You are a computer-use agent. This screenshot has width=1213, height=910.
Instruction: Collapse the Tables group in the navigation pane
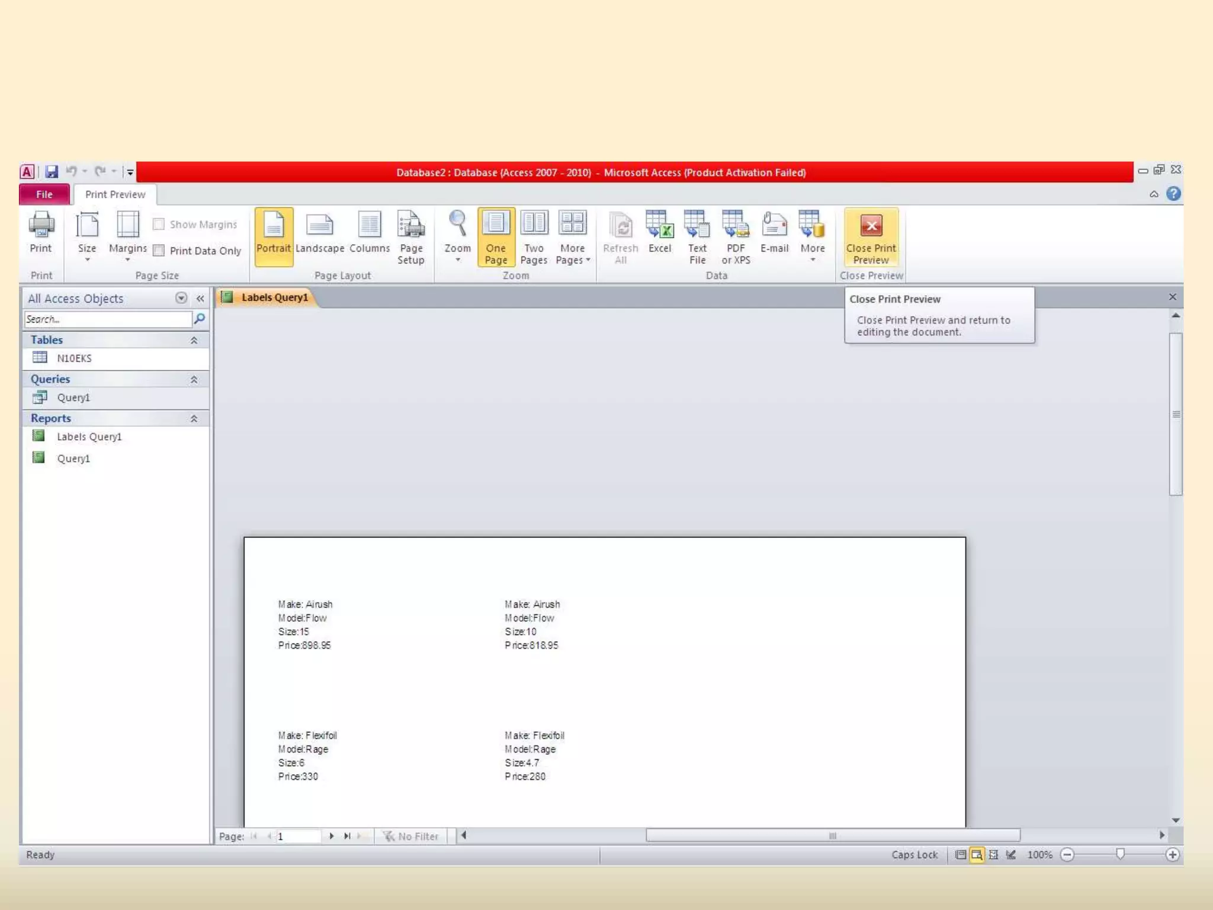pyautogui.click(x=194, y=340)
